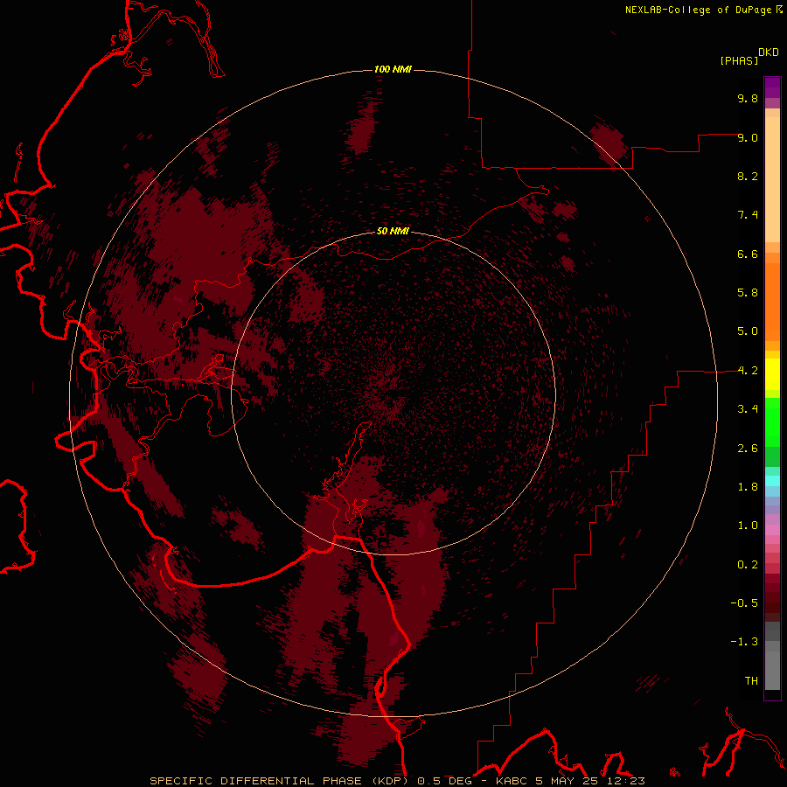Click the 5.8 legend value

tap(748, 293)
